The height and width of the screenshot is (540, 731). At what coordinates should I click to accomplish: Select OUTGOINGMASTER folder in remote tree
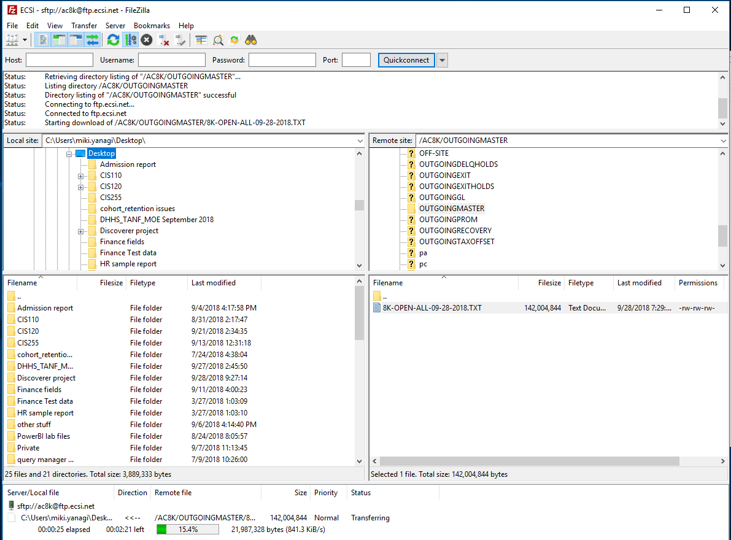(x=451, y=208)
